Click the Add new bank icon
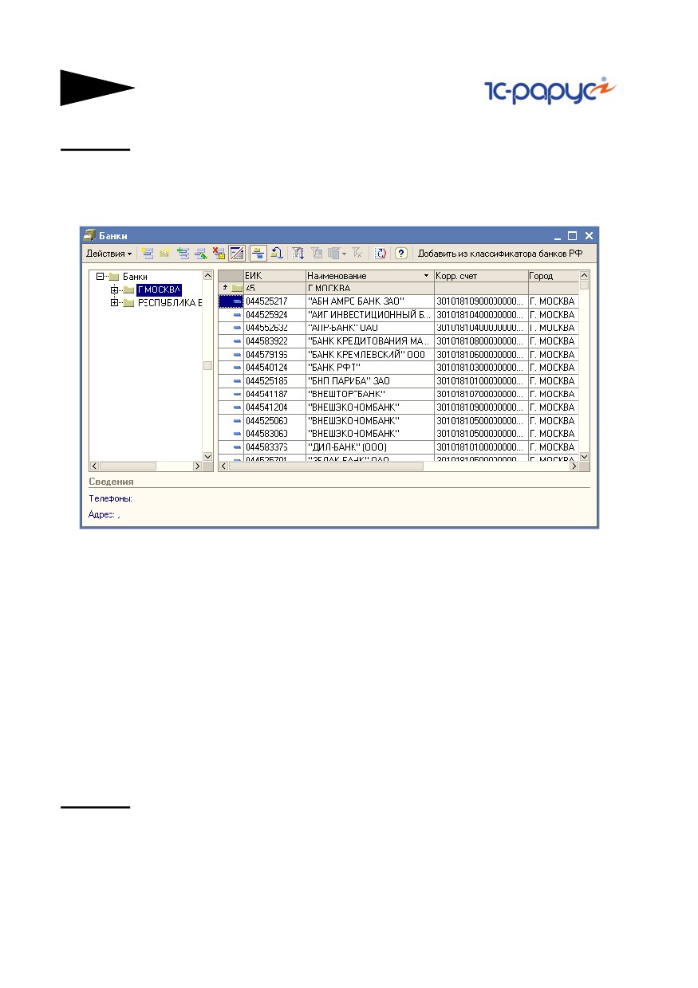This screenshot has width=698, height=988. point(148,254)
